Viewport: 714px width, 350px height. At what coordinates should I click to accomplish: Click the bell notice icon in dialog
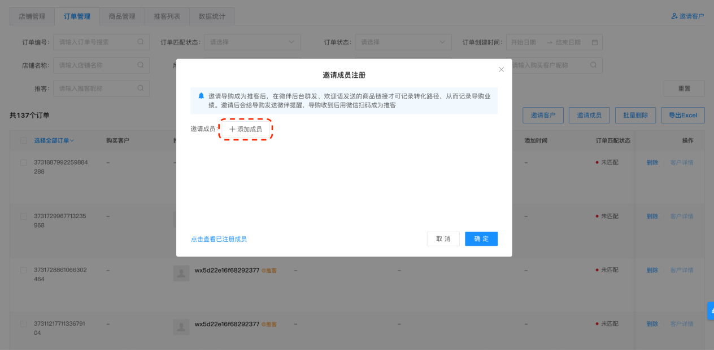(x=201, y=96)
